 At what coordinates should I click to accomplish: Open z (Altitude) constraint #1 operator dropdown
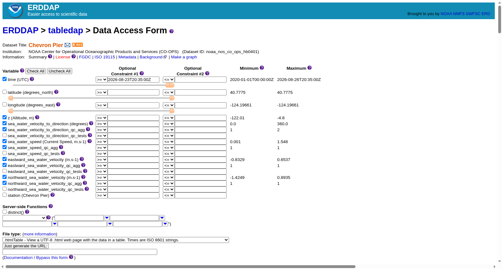102,118
